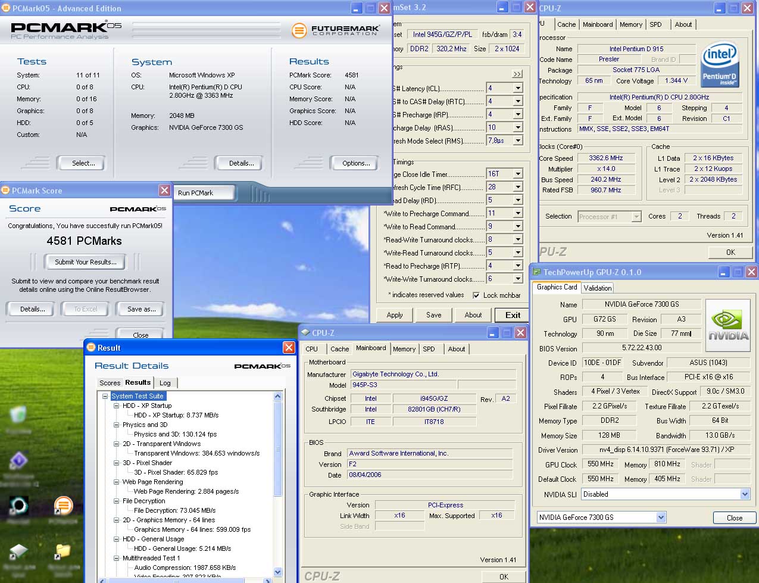
Task: Switch to the Validation tab in GPU-Z
Action: (597, 288)
